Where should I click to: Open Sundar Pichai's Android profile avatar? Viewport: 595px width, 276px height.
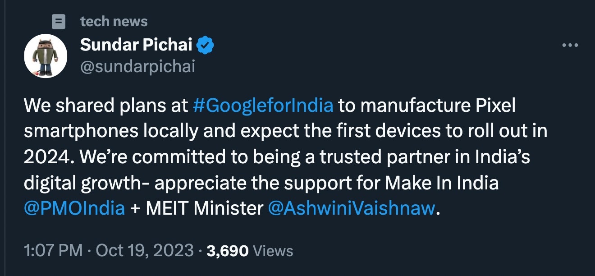click(x=46, y=56)
